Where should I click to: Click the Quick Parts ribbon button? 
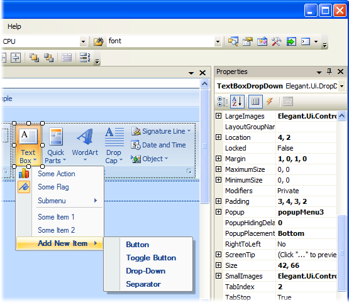point(55,145)
